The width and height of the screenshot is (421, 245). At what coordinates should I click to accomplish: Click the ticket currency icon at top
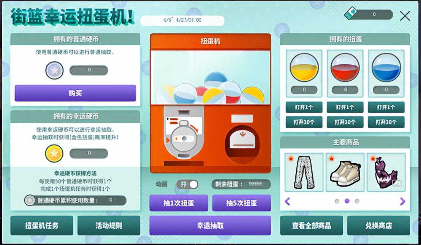pyautogui.click(x=351, y=13)
